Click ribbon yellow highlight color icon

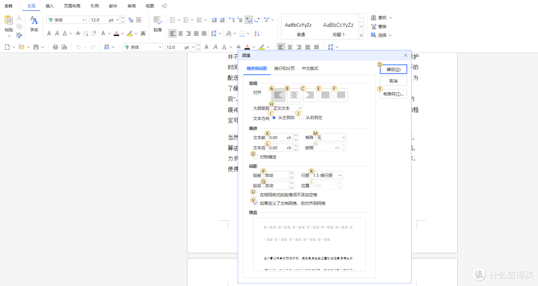(x=130, y=33)
